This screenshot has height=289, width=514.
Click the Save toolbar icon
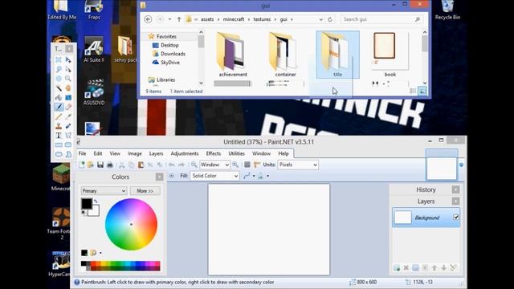[100, 165]
